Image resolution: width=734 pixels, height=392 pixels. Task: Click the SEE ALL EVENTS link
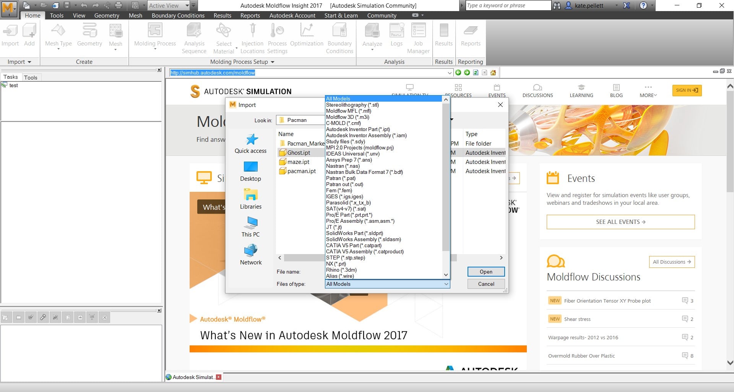(620, 222)
